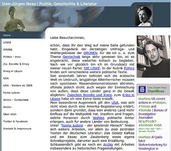This screenshot has height=151, width=171.
Task: Open Kontakt & Impressum page
Action: pos(17,129)
